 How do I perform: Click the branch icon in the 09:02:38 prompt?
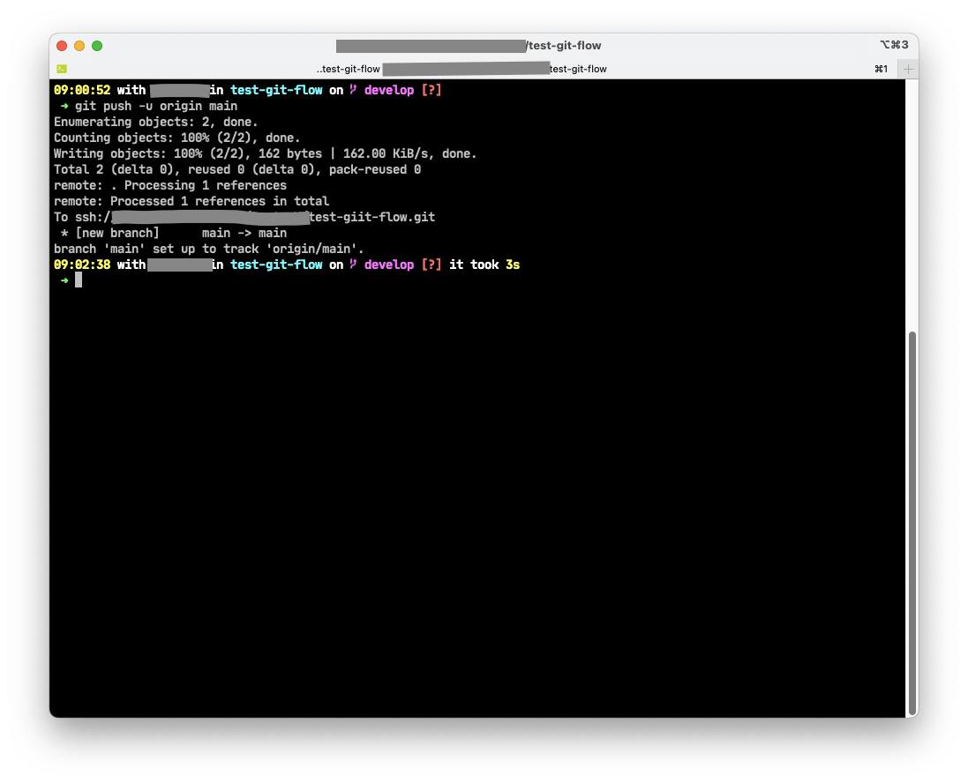[x=354, y=265]
